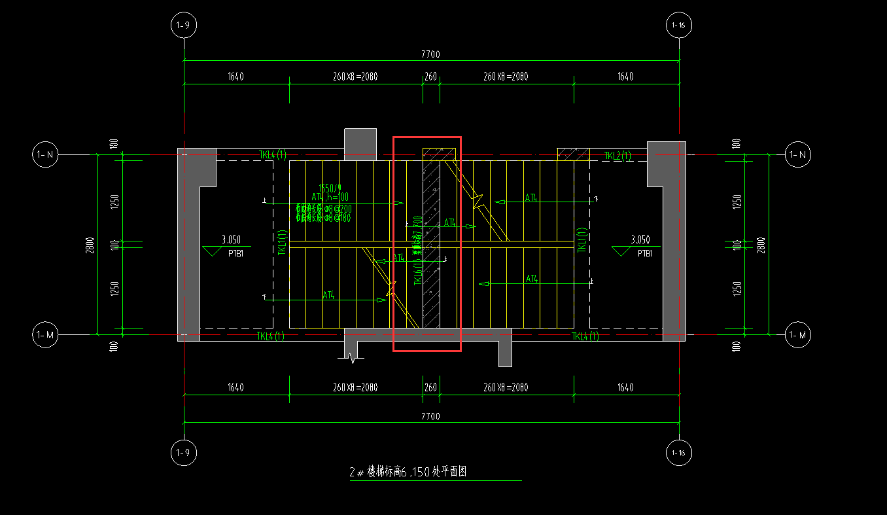Click the bottom-left TKL4(1) label on axis 1-M
The height and width of the screenshot is (515, 887).
(x=270, y=336)
